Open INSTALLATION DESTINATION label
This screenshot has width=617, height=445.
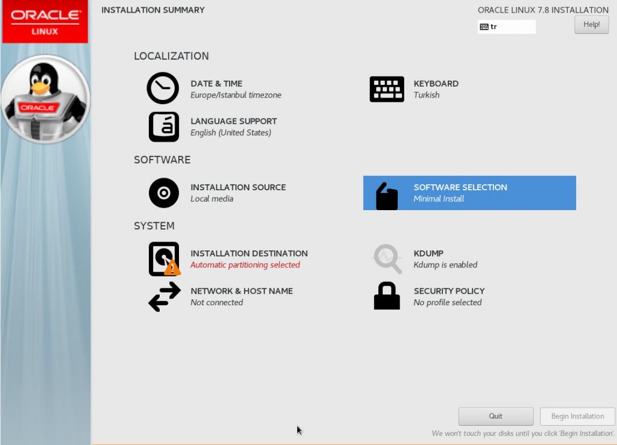pyautogui.click(x=249, y=253)
